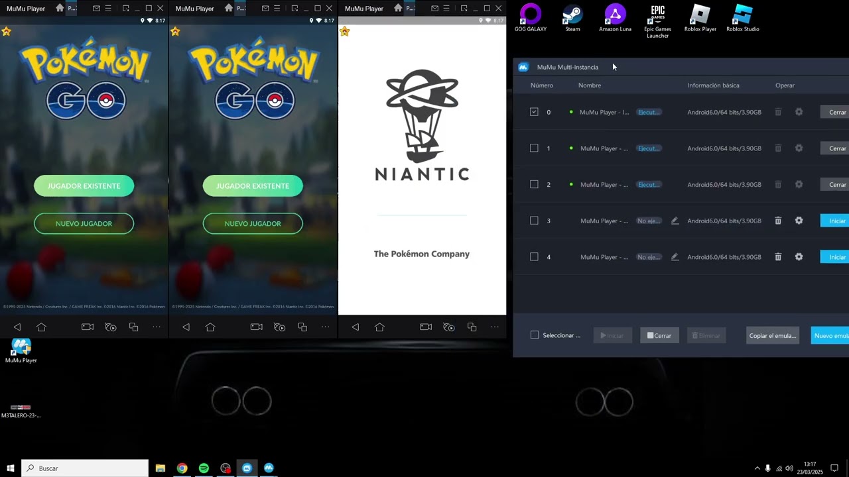Check the checkbox for instance 2
The width and height of the screenshot is (849, 477).
534,185
